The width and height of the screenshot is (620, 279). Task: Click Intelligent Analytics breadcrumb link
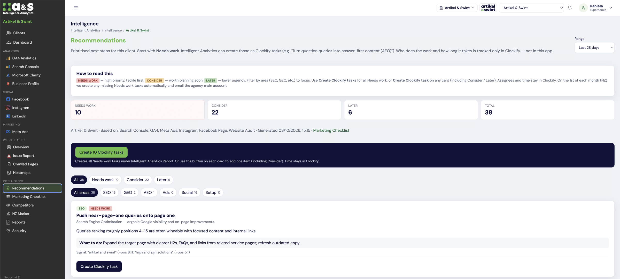[86, 30]
